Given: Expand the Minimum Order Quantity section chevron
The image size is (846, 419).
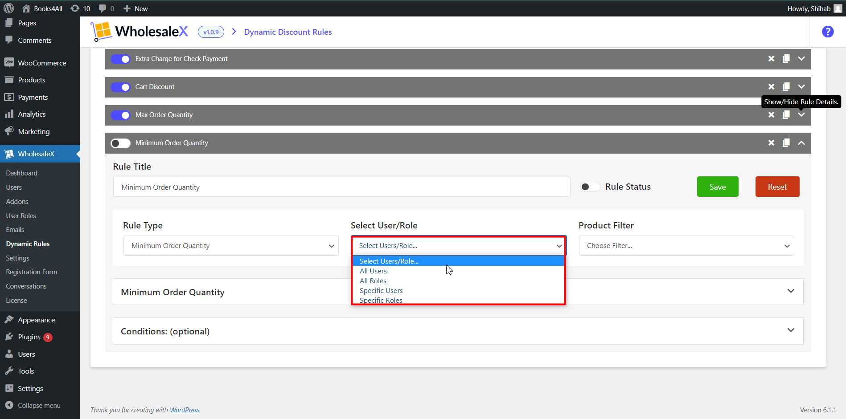Looking at the screenshot, I should click(791, 291).
